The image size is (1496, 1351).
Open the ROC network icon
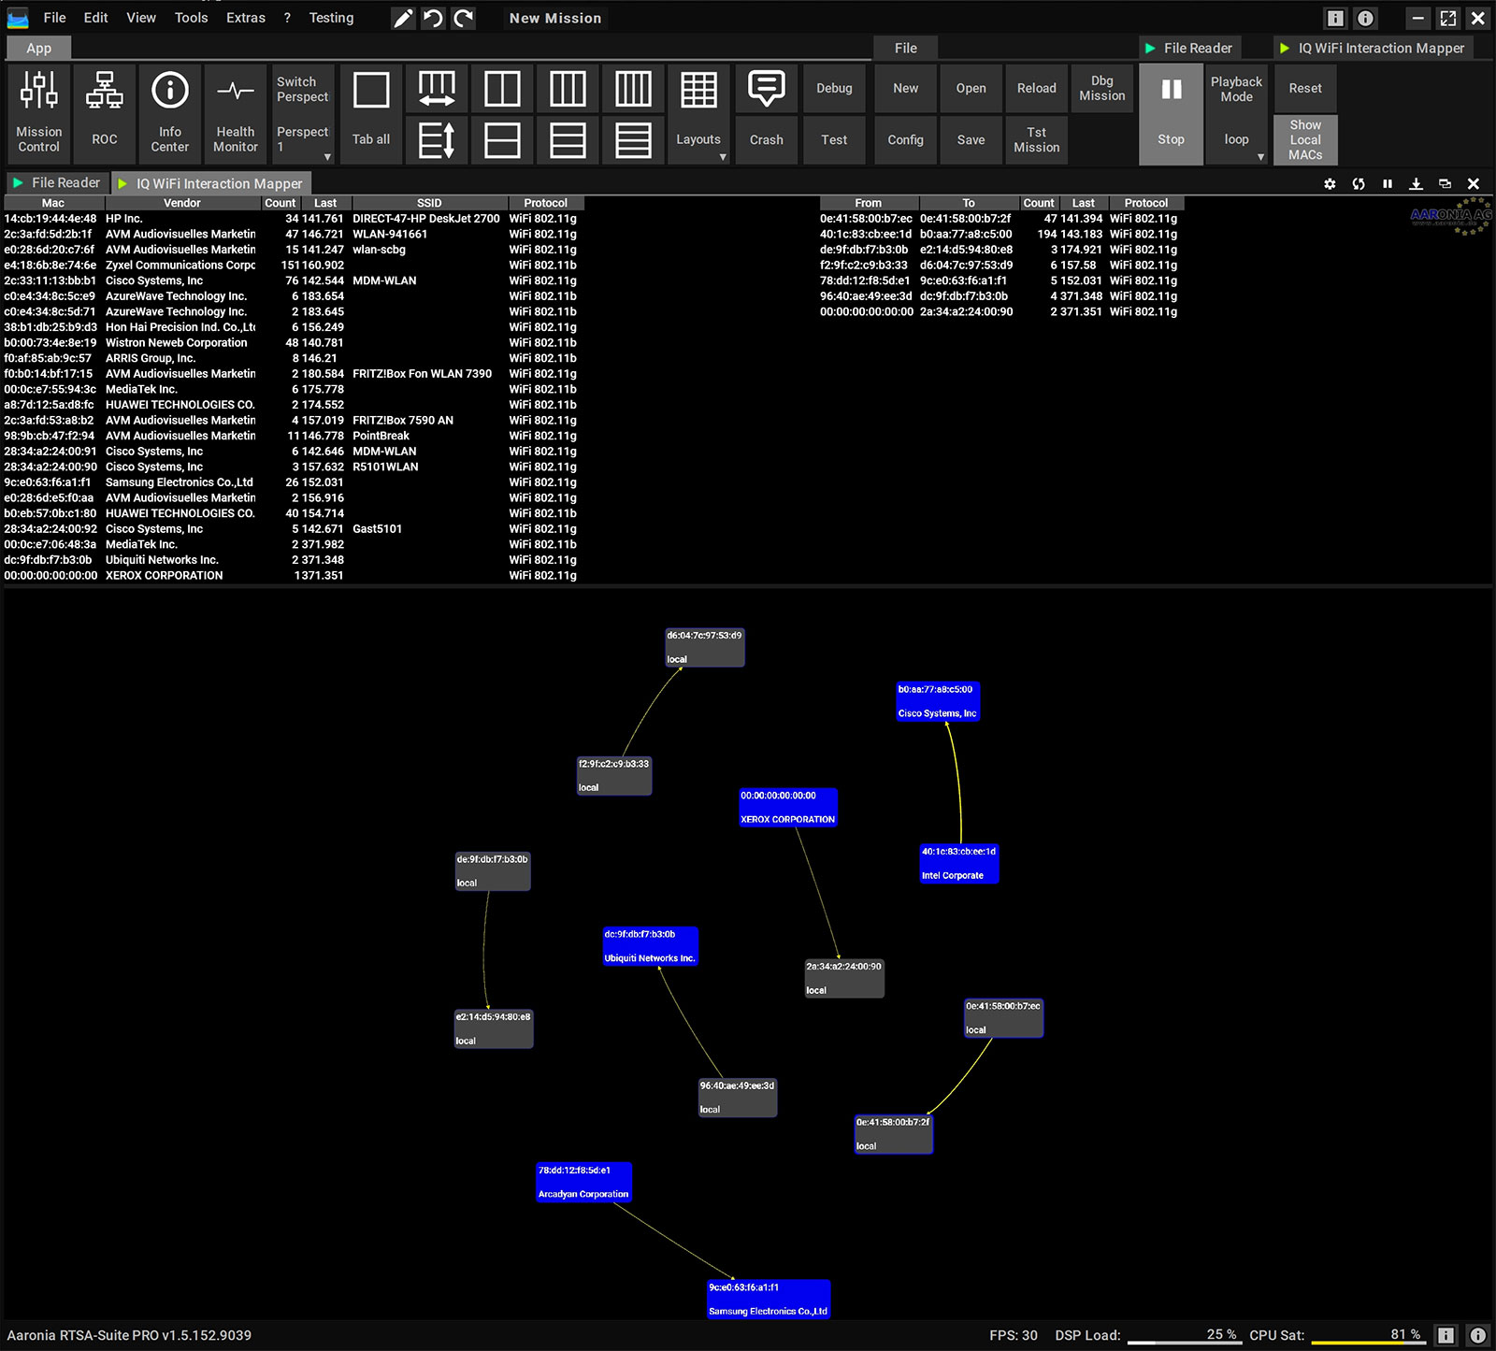point(104,113)
